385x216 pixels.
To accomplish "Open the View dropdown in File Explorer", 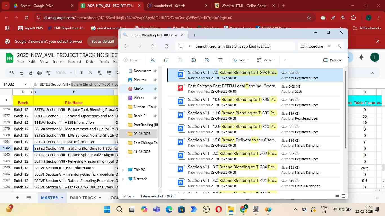I will click(266, 60).
